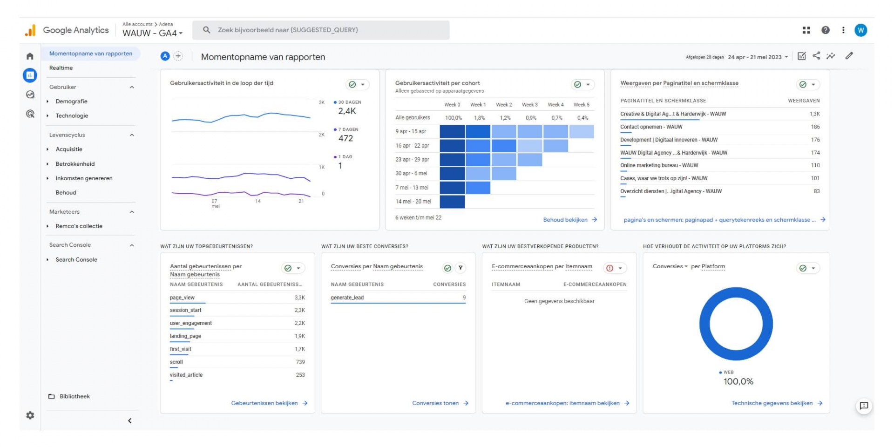The width and height of the screenshot is (894, 447).
Task: Add comparison plus button
Action: (178, 56)
